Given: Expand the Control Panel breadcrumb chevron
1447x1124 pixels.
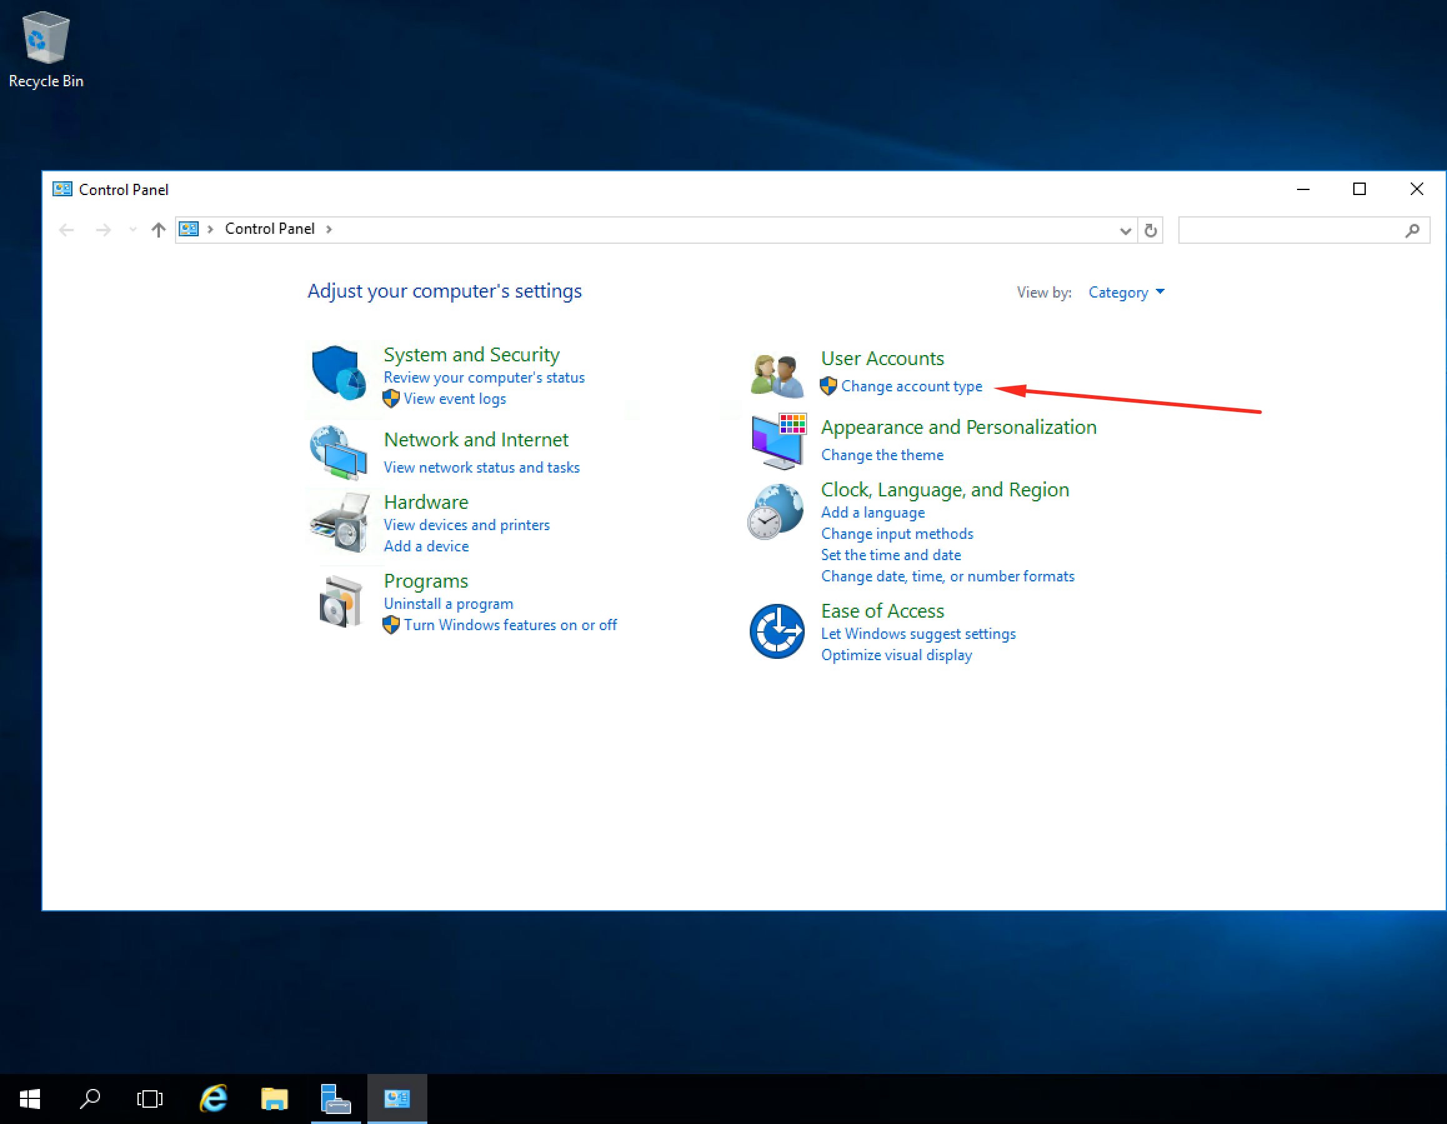Looking at the screenshot, I should click(329, 229).
